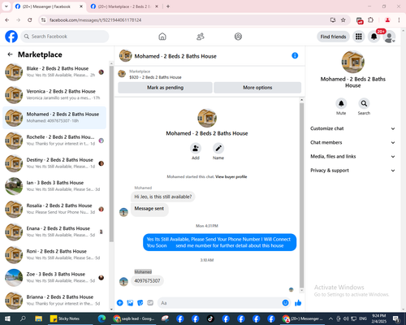The image size is (406, 325).
Task: Switch to Marketplace 2 Beds browser tab
Action: tap(124, 6)
